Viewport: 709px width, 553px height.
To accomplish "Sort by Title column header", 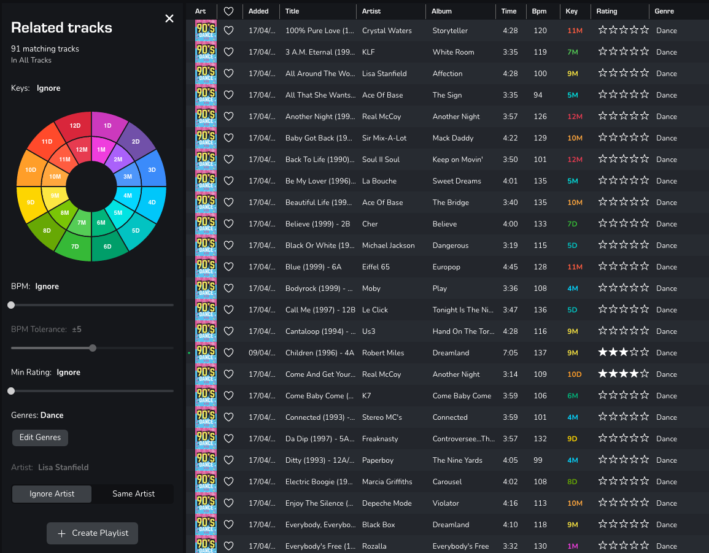I will coord(292,11).
